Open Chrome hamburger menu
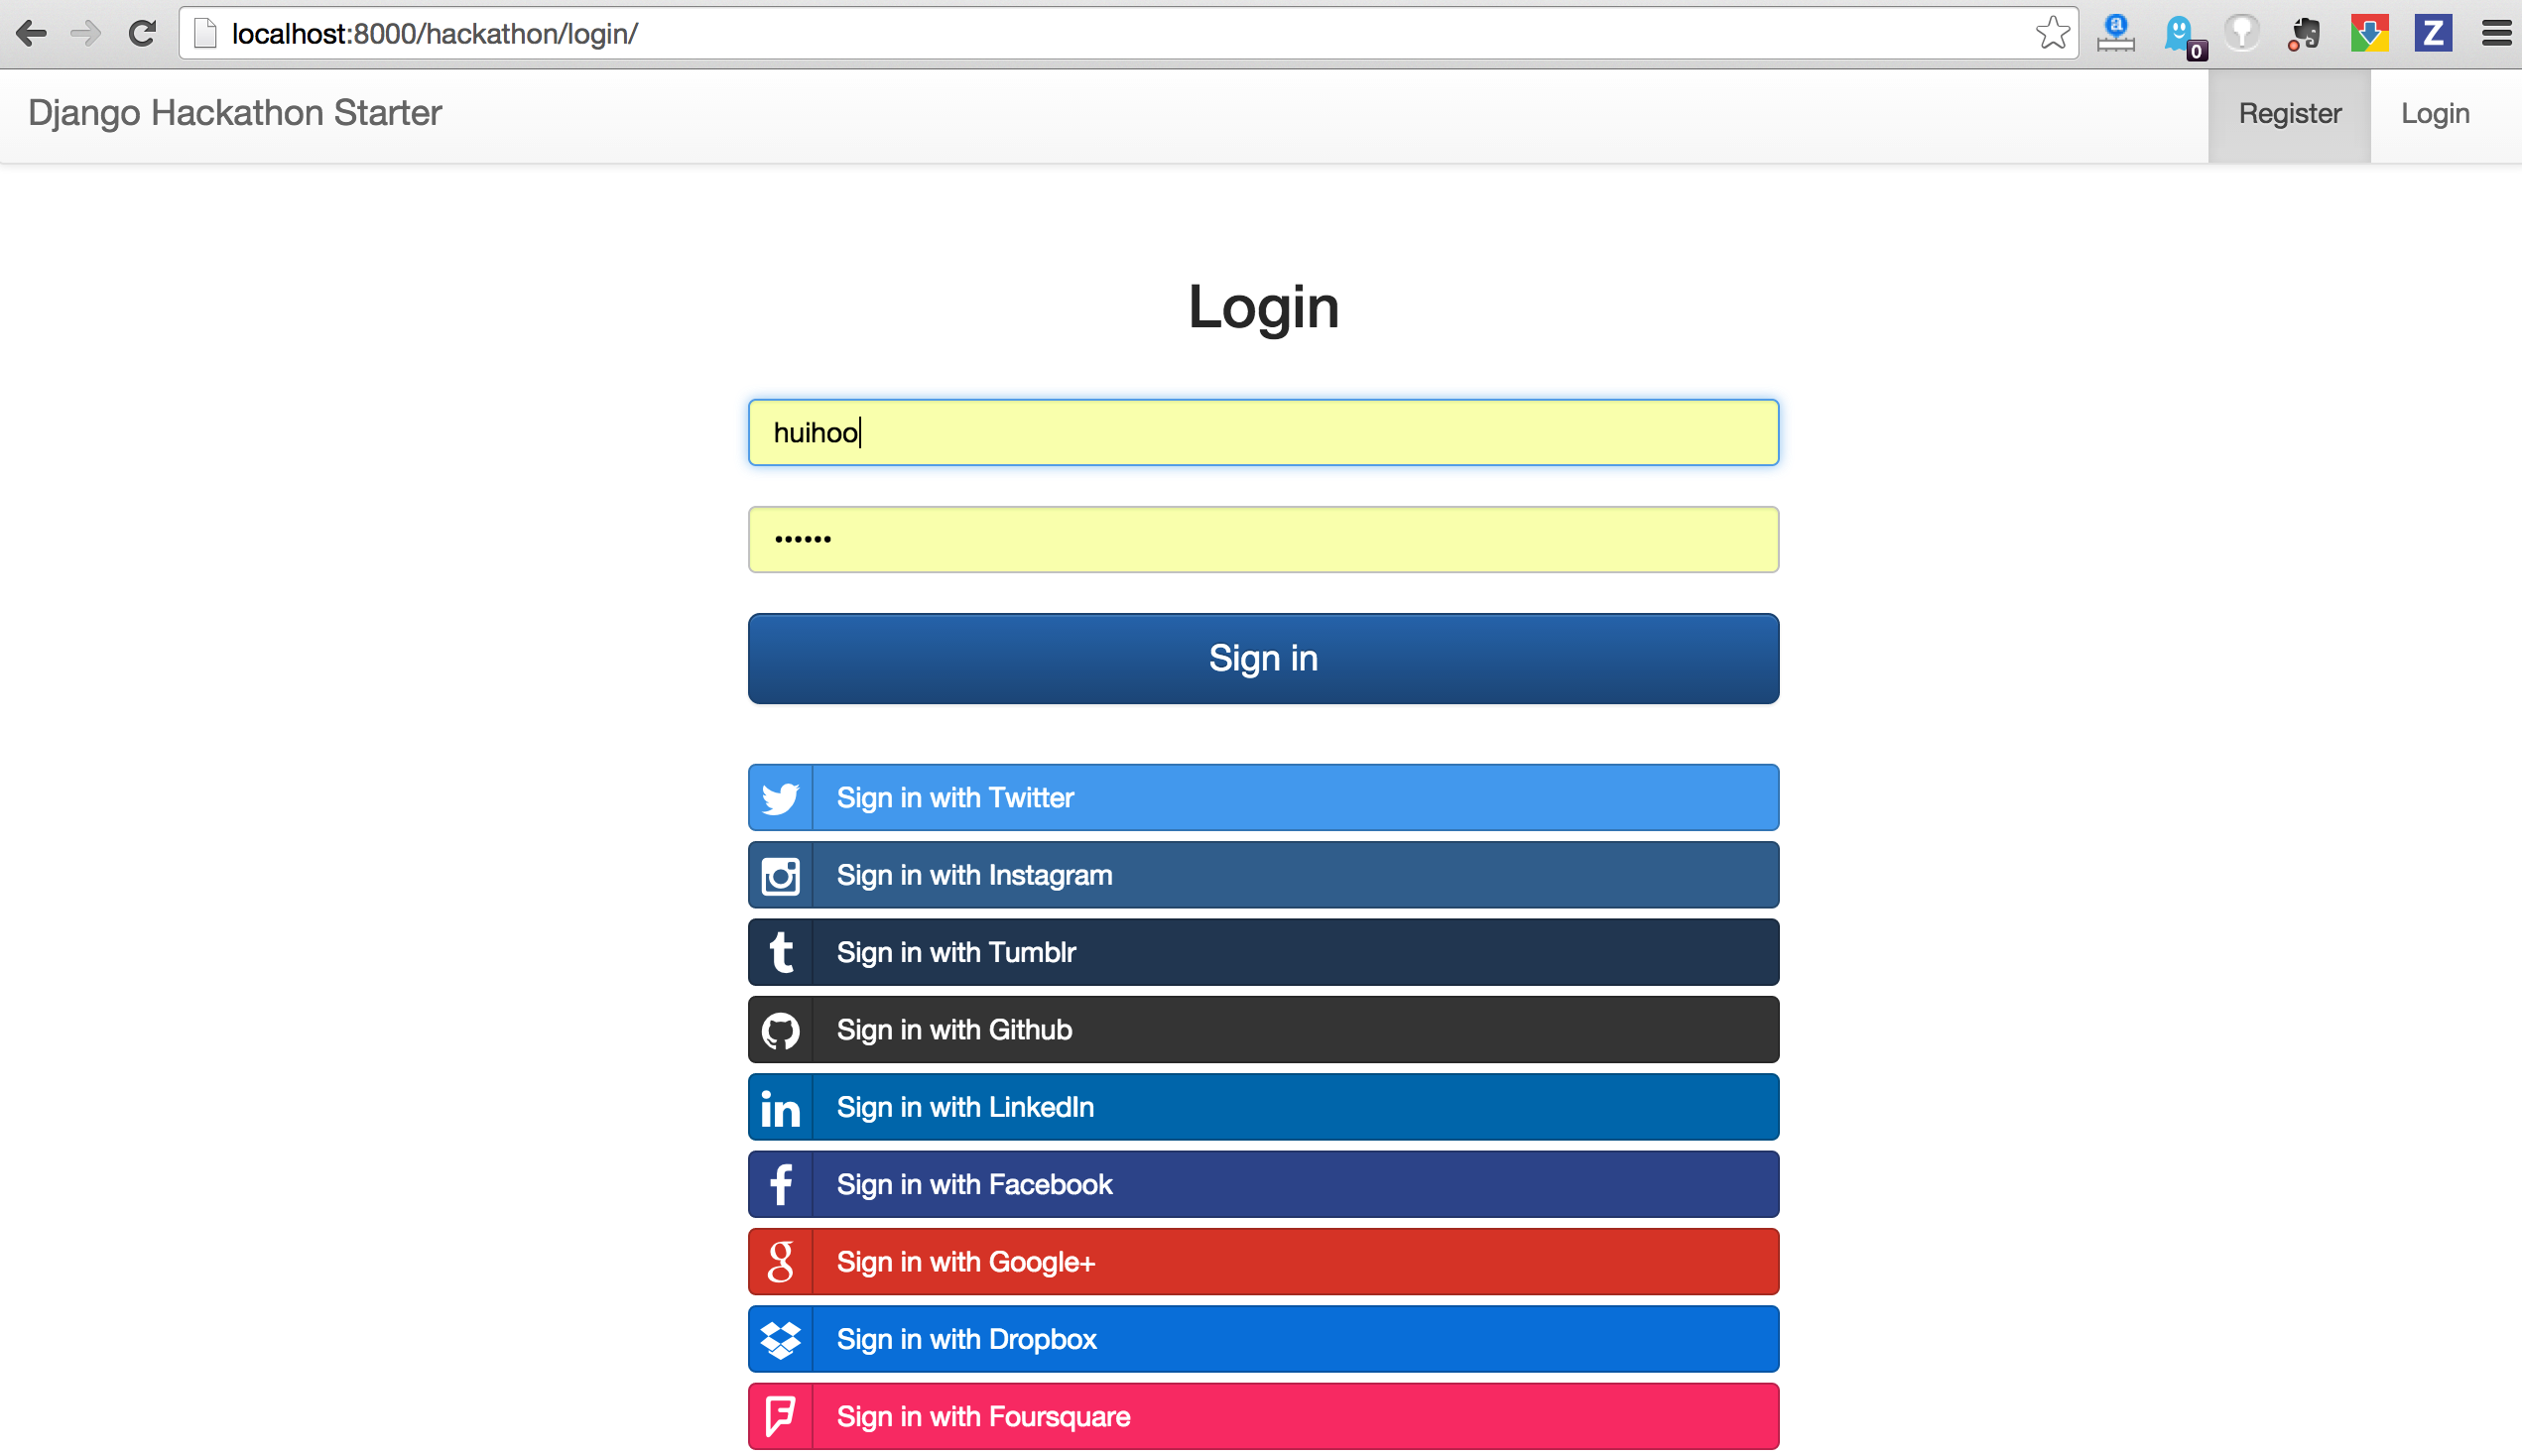 tap(2495, 34)
